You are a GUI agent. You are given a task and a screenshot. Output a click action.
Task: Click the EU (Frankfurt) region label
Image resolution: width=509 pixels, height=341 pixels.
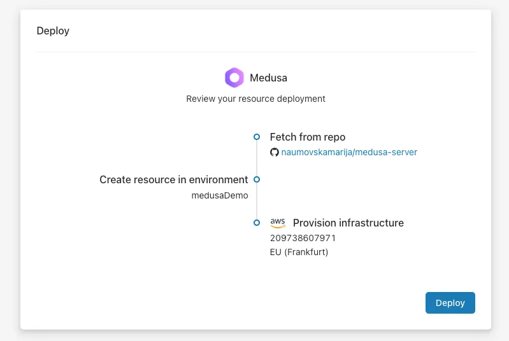click(299, 252)
